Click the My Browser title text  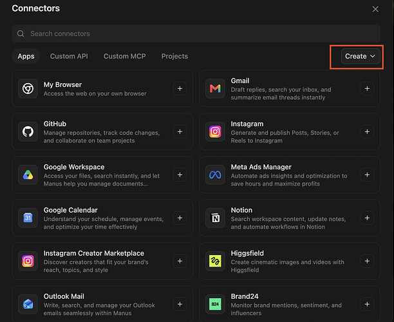62,85
